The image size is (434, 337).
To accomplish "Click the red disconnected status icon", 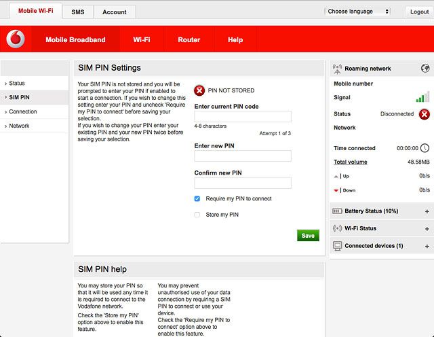I will 424,114.
